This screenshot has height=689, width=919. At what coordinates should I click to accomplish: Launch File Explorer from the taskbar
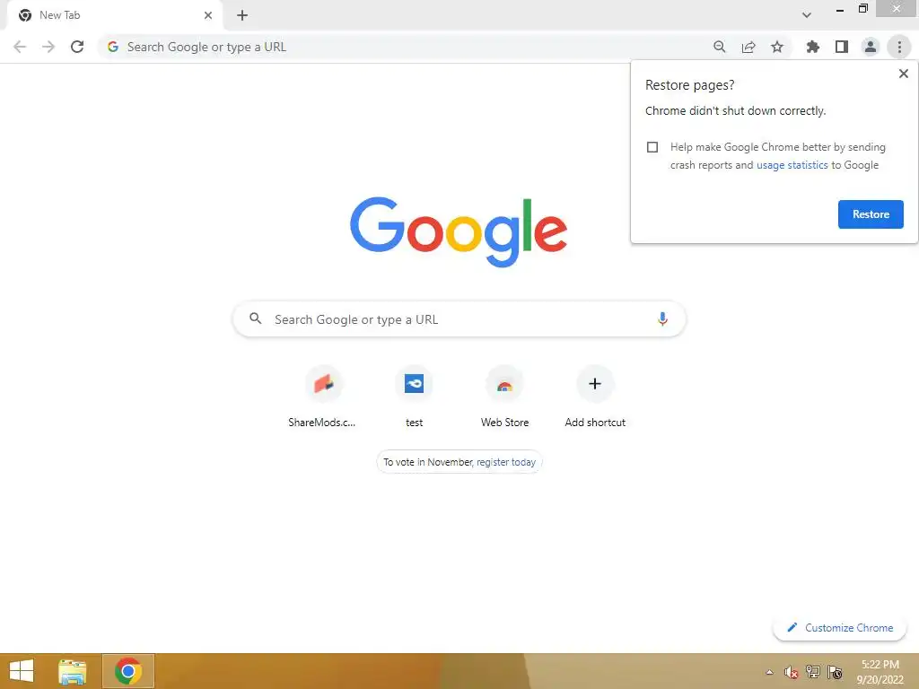(72, 671)
